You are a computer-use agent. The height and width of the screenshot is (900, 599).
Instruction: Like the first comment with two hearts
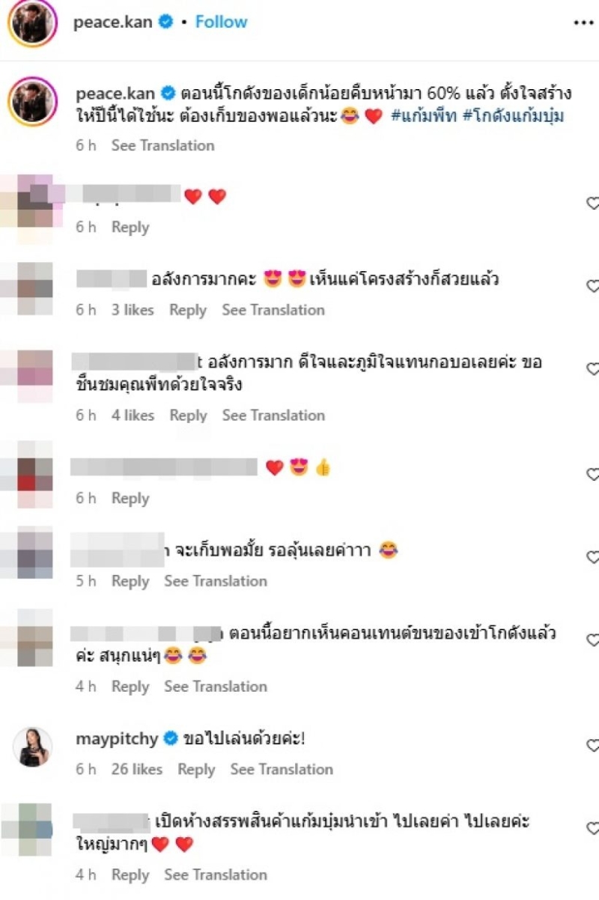coord(592,203)
